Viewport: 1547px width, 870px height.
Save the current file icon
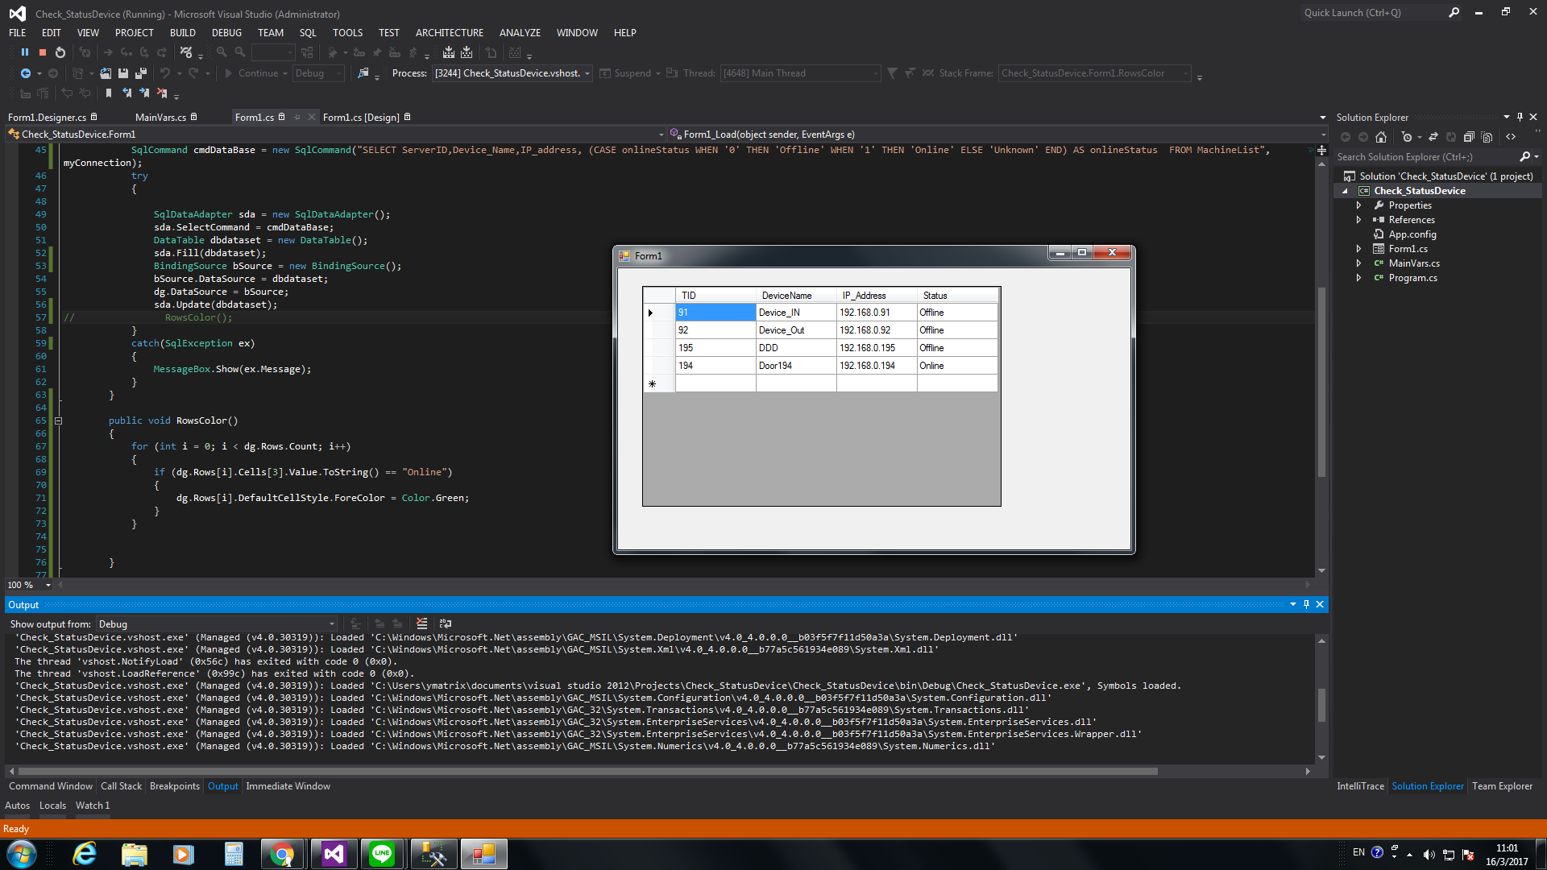123,73
